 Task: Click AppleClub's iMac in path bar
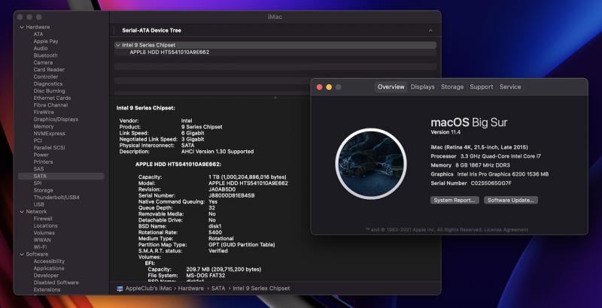click(x=150, y=288)
